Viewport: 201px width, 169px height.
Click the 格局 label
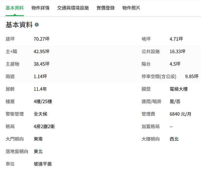[x=10, y=126]
